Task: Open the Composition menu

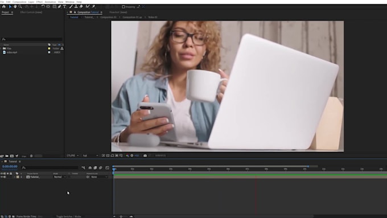Action: click(19, 2)
